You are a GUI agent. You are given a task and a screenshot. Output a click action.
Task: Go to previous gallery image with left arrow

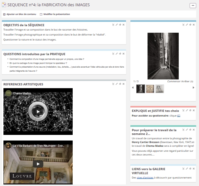[x=133, y=88]
